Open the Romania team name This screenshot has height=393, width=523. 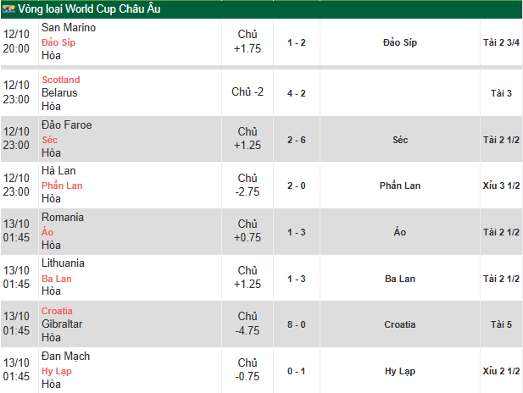pyautogui.click(x=63, y=217)
